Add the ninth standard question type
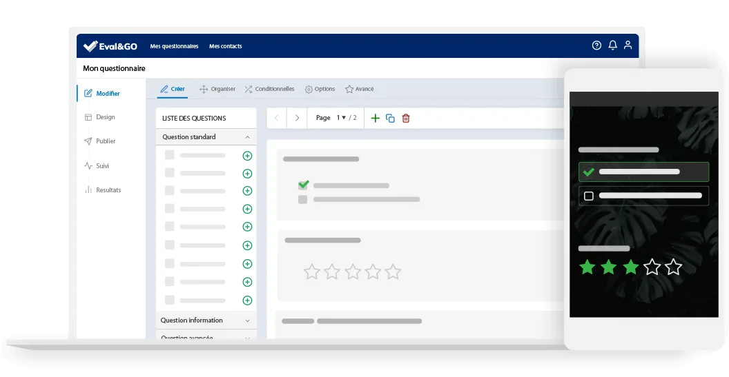The height and width of the screenshot is (377, 729). tap(247, 300)
